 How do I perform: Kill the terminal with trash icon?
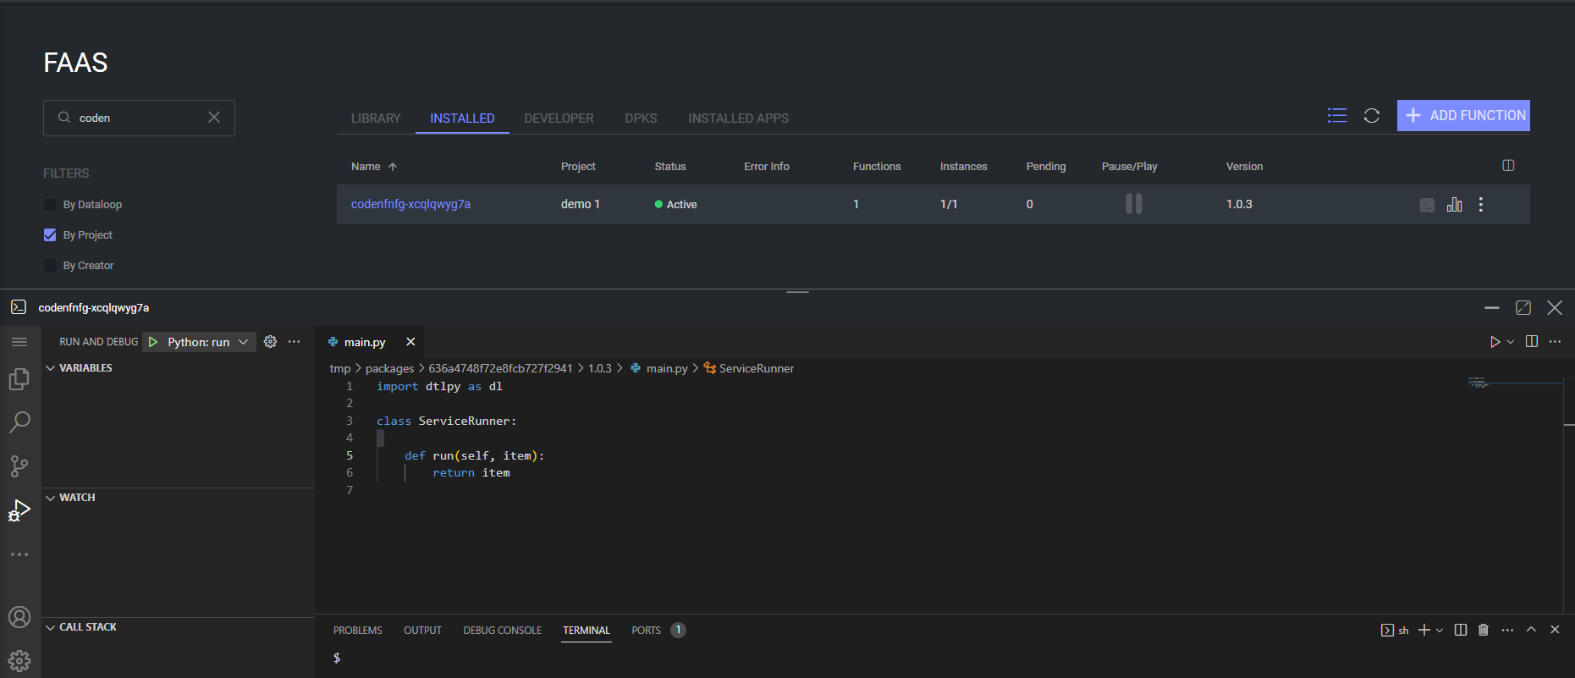(1484, 630)
